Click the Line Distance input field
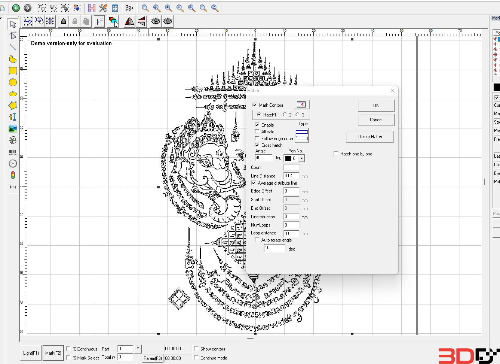500x364 pixels. (291, 176)
